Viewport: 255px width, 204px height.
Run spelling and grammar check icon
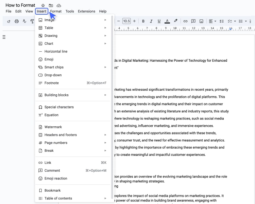pos(25,21)
